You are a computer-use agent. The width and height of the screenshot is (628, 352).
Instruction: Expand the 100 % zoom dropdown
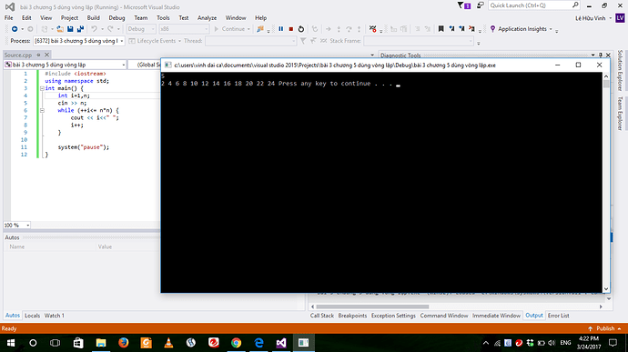coord(27,226)
